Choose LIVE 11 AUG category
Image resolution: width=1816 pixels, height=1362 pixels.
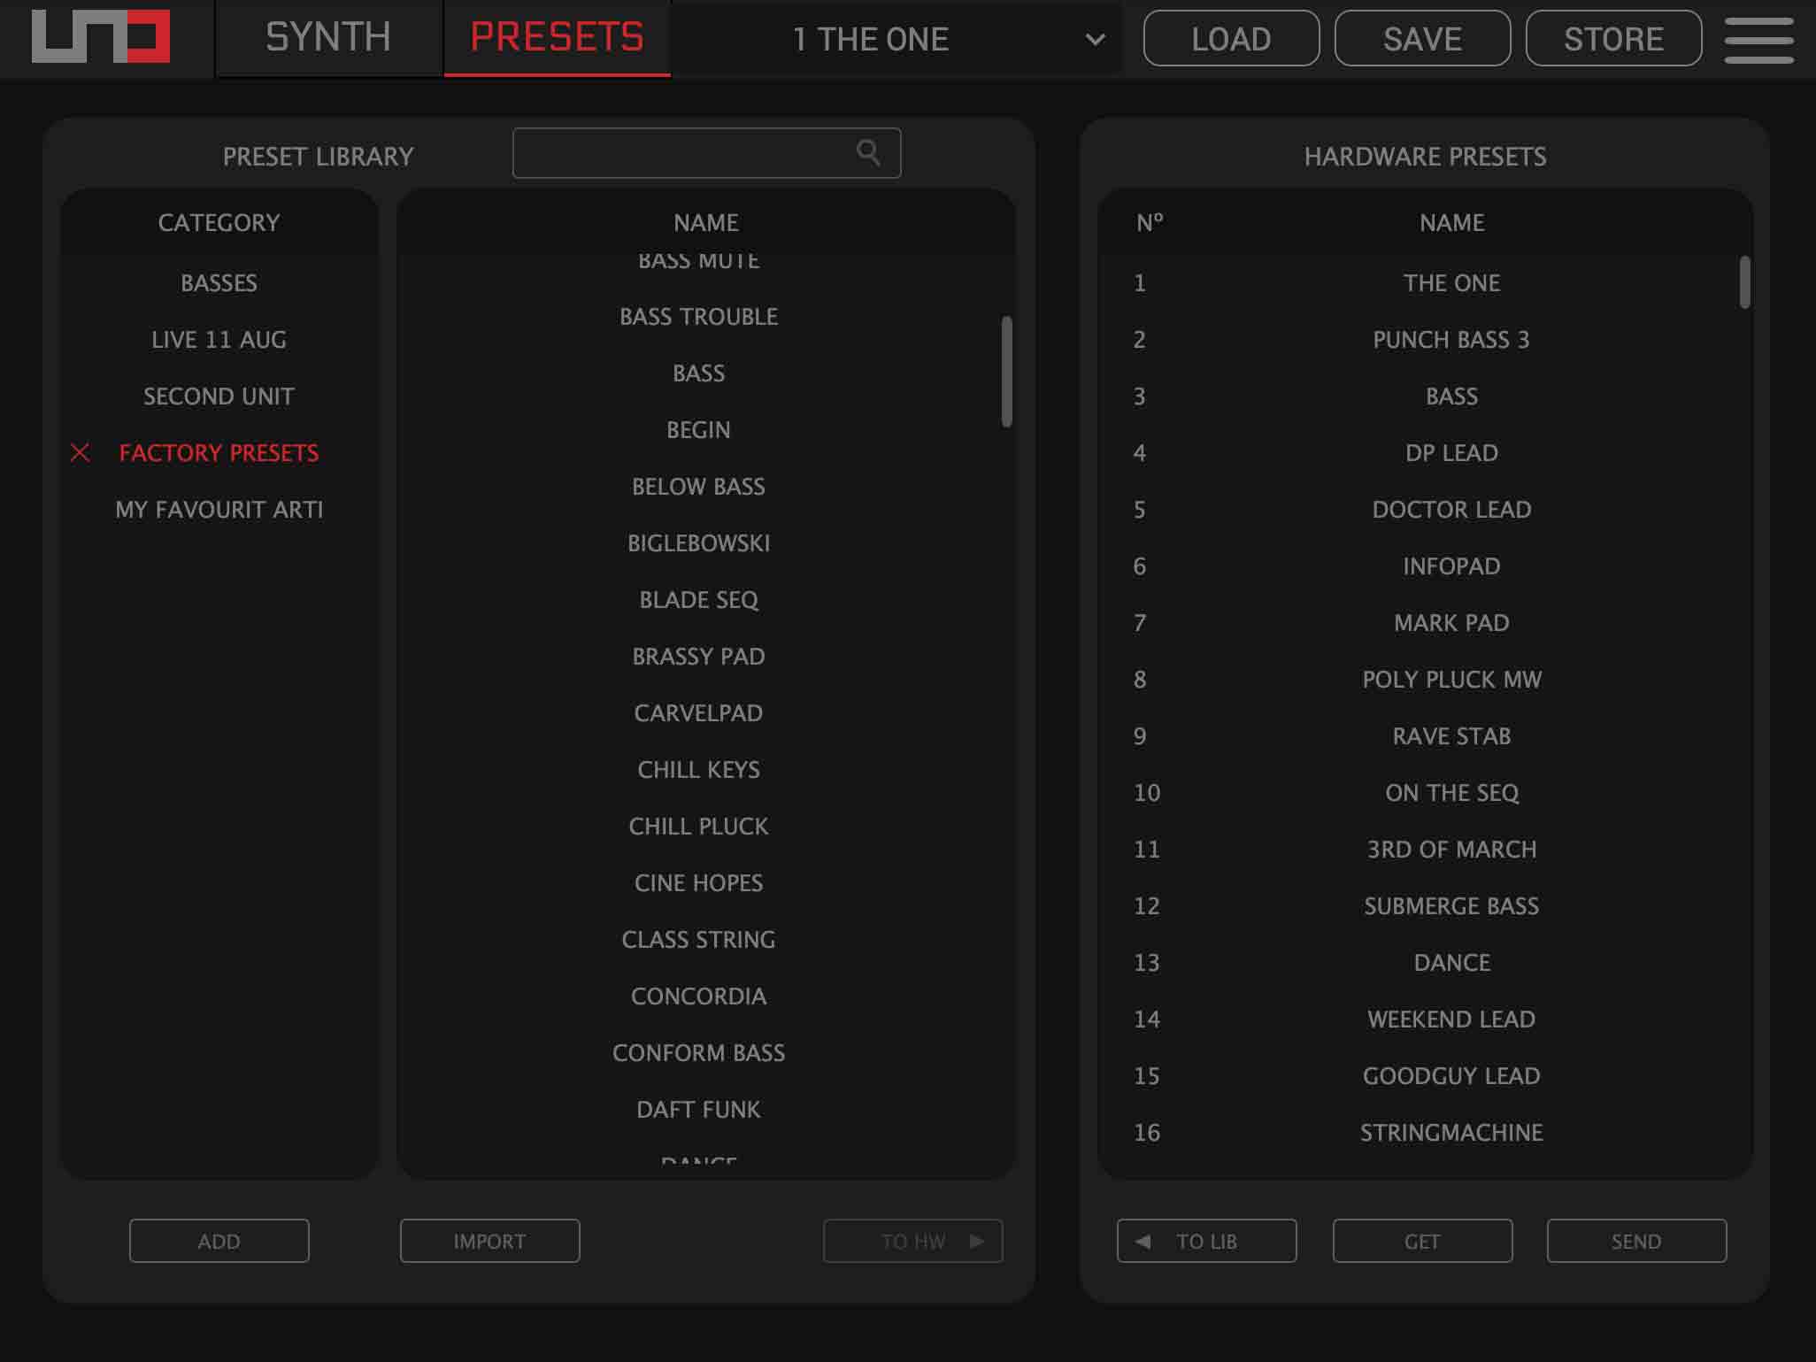219,340
